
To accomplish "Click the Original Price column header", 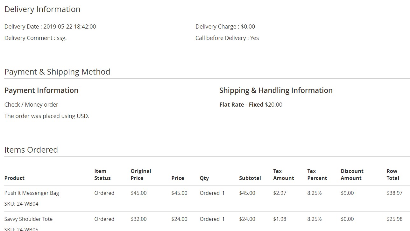I will point(141,175).
